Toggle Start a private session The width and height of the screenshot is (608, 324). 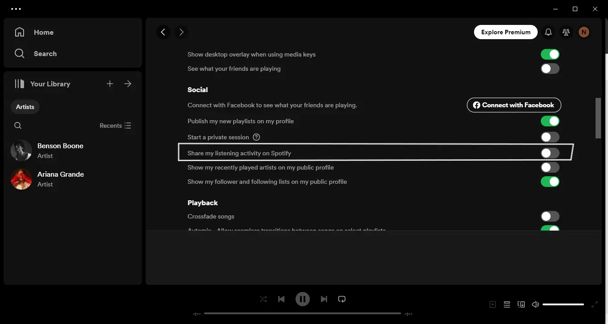[550, 137]
